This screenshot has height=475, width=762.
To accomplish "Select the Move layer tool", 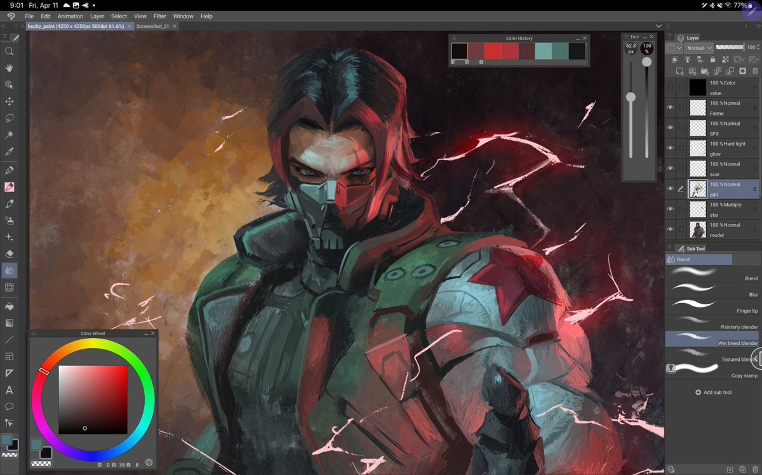I will click(x=10, y=101).
